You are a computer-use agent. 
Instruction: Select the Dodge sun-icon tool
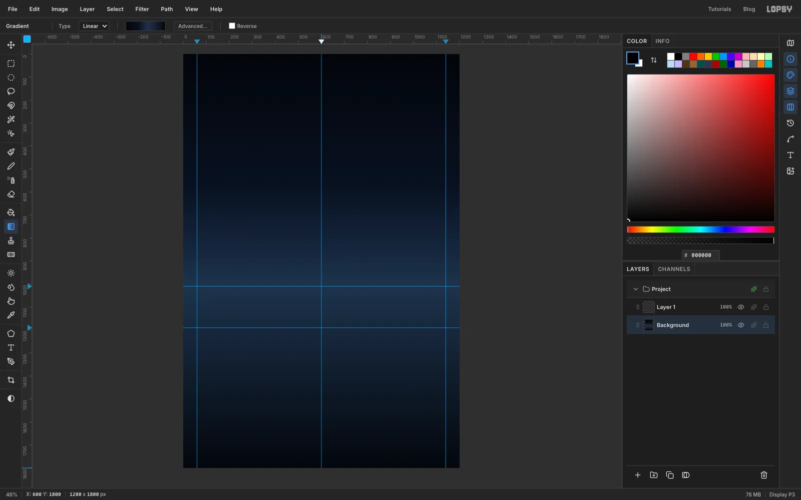[x=11, y=273]
